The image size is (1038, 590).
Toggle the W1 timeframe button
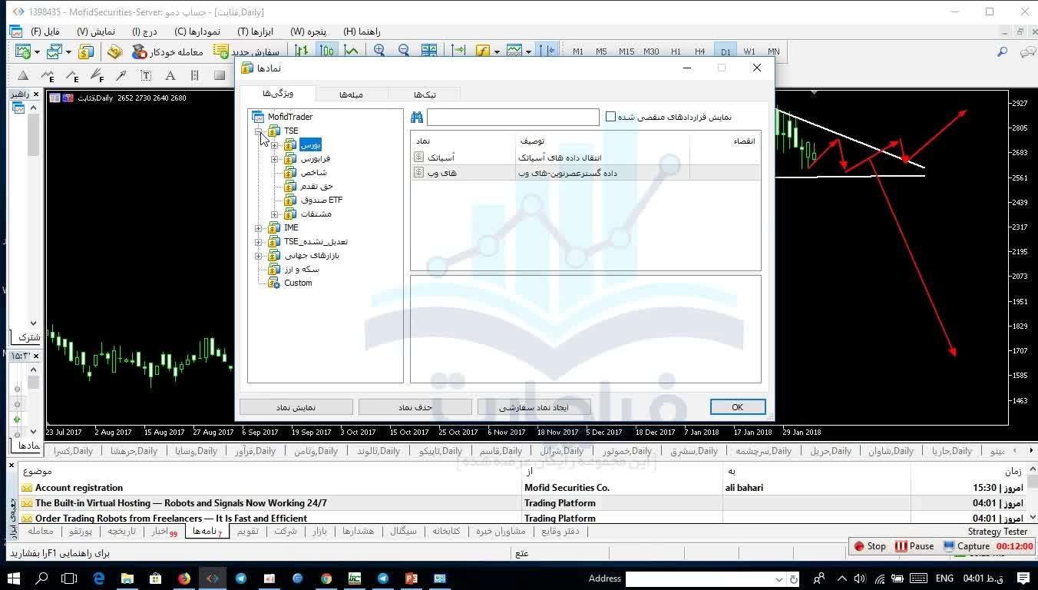coord(749,51)
